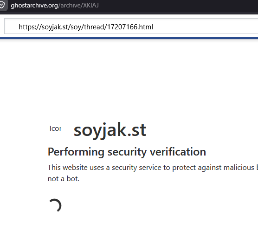This screenshot has width=258, height=230.
Task: Click the spinning loading indicator
Action: click(55, 205)
